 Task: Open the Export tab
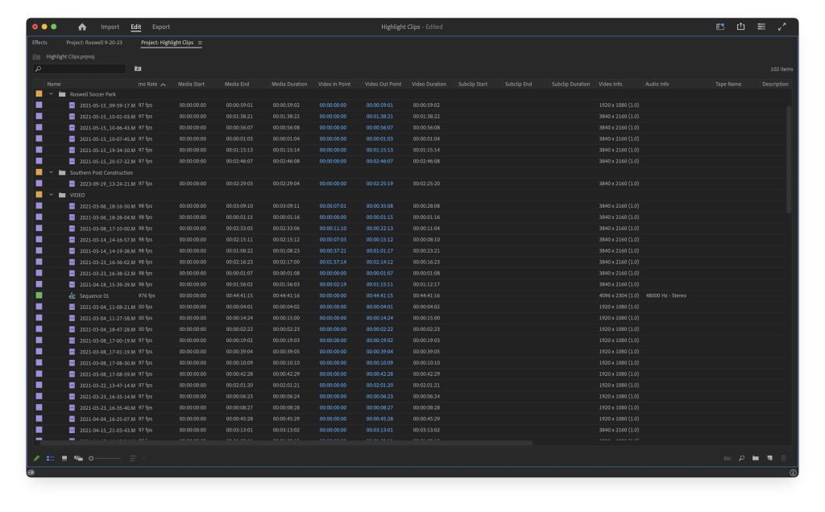pyautogui.click(x=161, y=27)
